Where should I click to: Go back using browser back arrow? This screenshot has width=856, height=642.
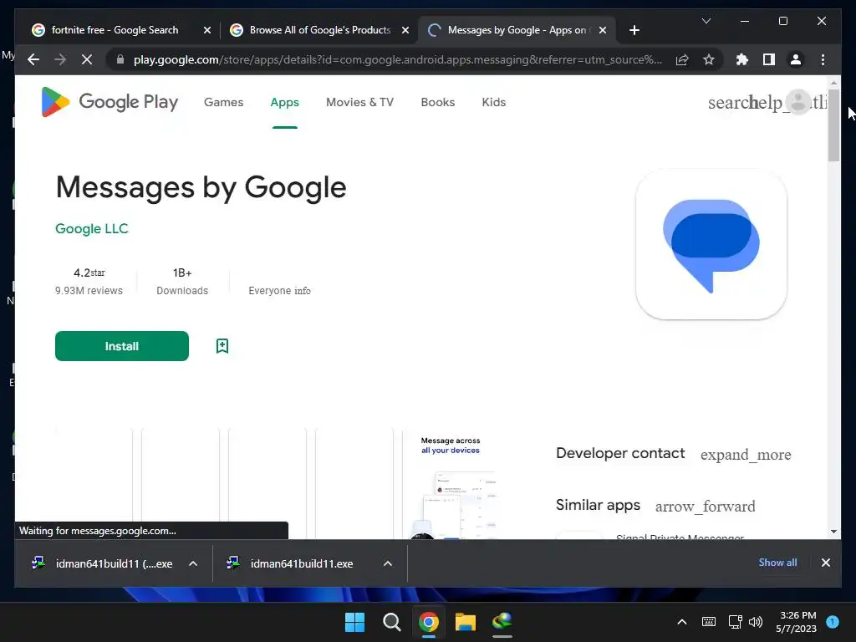pyautogui.click(x=33, y=59)
